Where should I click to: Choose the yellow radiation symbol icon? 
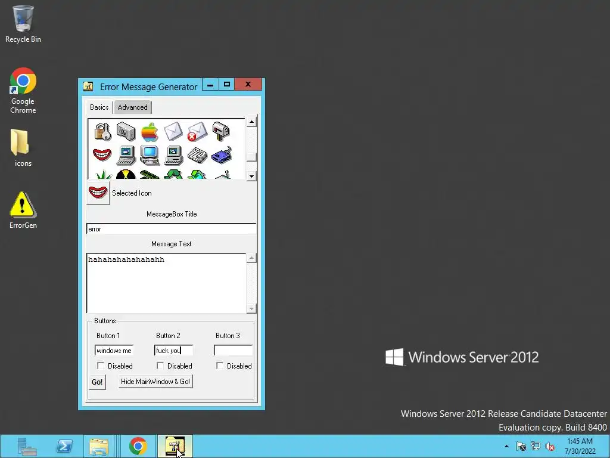tap(126, 175)
